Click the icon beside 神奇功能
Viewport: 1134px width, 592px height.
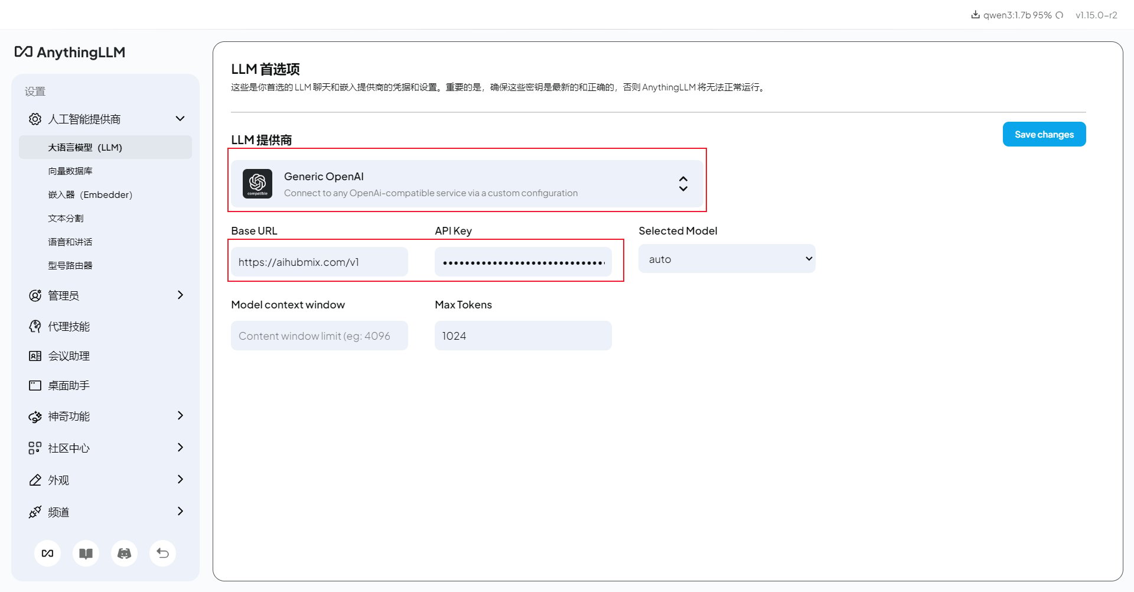[35, 417]
